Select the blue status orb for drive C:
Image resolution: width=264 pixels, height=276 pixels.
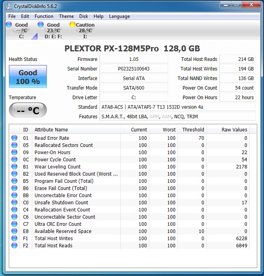[x=9, y=25]
